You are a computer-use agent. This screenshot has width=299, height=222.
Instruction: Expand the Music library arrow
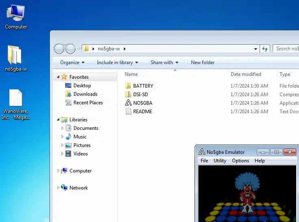pyautogui.click(x=62, y=136)
